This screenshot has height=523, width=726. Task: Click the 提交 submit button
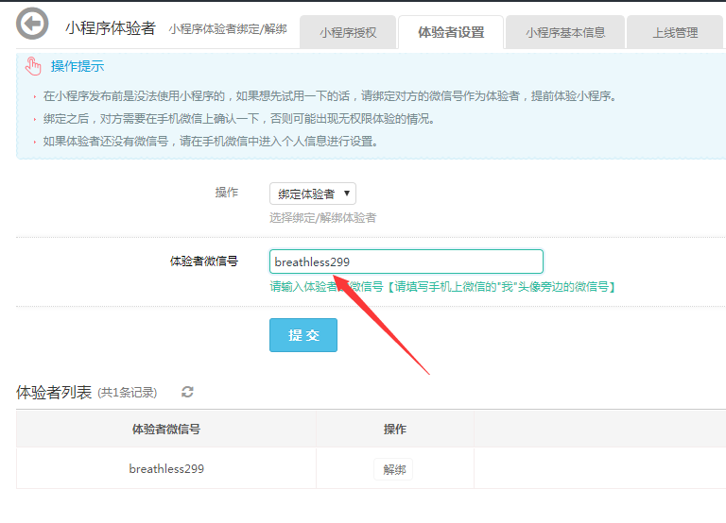pos(303,335)
